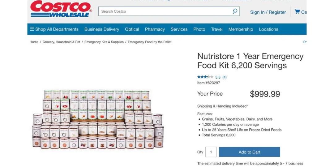
Task: Open Business Delivery menu item
Action: pyautogui.click(x=102, y=29)
